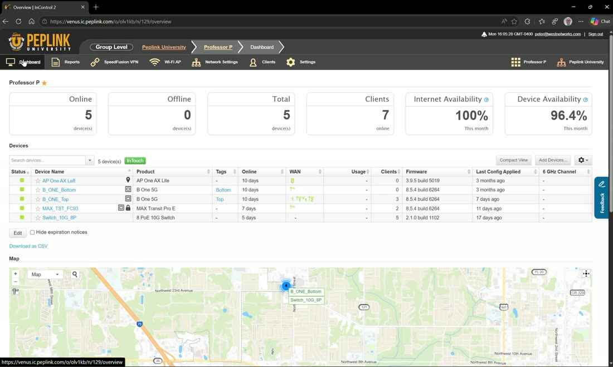Star the B_ONE_Top device
This screenshot has height=367, width=613.
point(38,199)
